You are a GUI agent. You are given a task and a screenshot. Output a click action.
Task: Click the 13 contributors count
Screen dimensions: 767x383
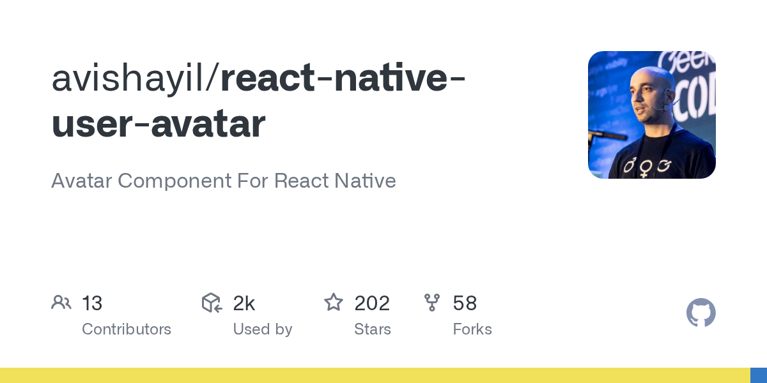(x=92, y=303)
